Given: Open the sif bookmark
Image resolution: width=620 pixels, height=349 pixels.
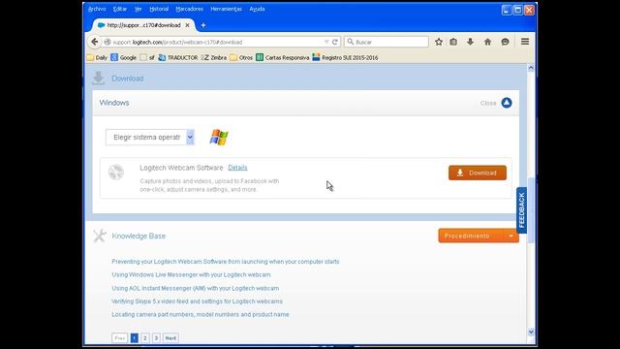Looking at the screenshot, I should tap(147, 58).
